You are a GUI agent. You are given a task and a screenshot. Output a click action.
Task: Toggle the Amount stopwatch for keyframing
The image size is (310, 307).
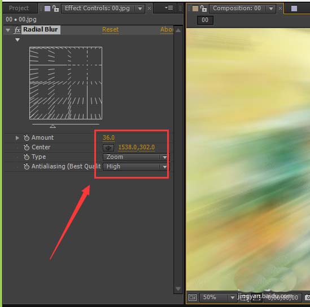point(27,137)
